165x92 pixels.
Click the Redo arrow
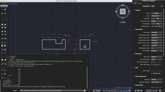click(5, 13)
